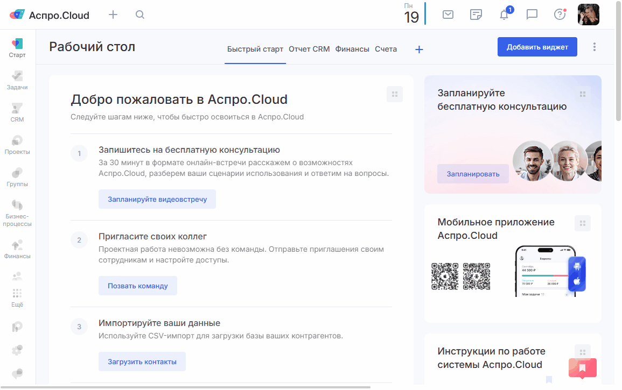Expand the Ещё sidebar menu
622x390 pixels.
click(x=17, y=297)
